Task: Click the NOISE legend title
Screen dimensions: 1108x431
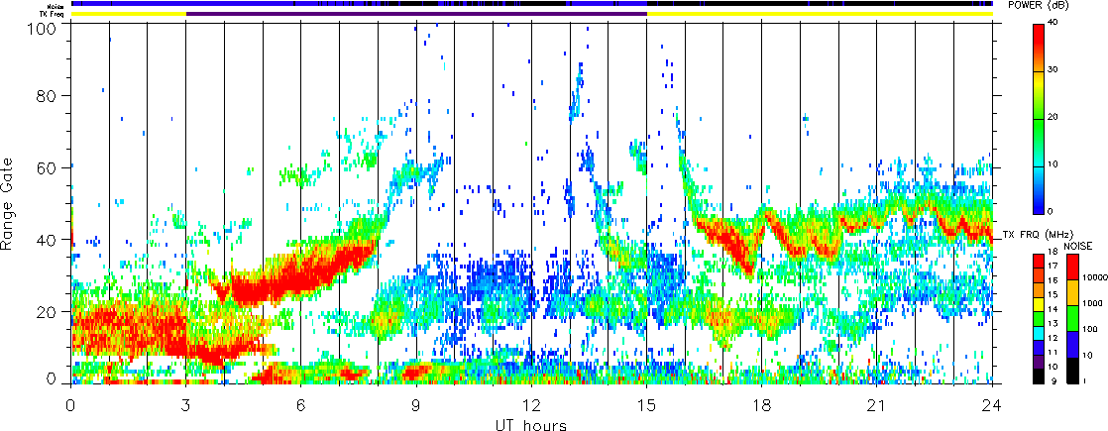Action: click(1078, 246)
